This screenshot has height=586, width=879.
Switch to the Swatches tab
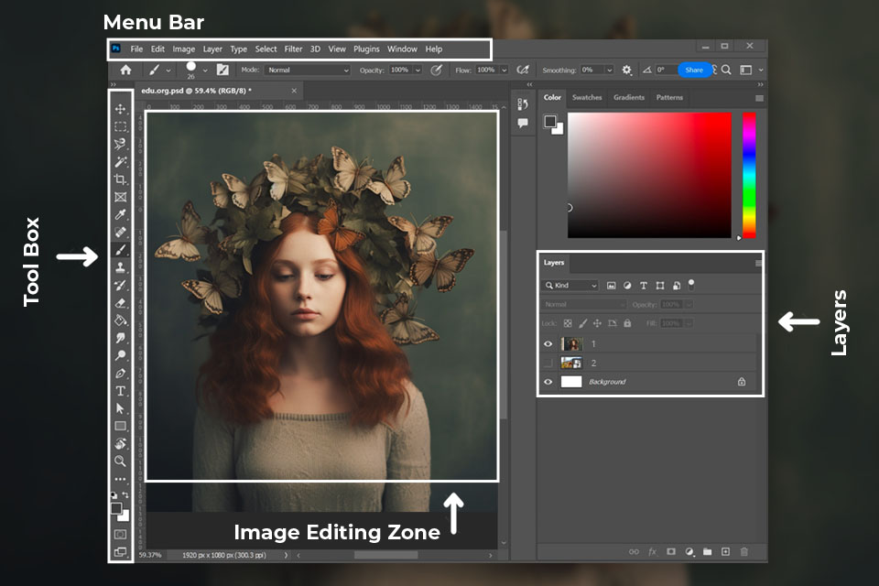pos(587,98)
